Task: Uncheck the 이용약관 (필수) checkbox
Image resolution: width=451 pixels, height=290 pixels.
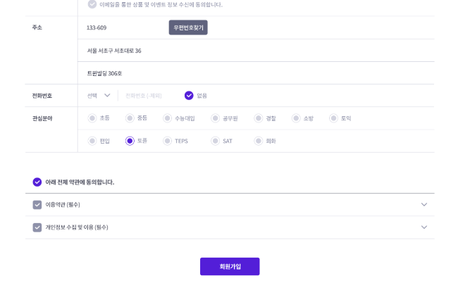Action: point(37,205)
